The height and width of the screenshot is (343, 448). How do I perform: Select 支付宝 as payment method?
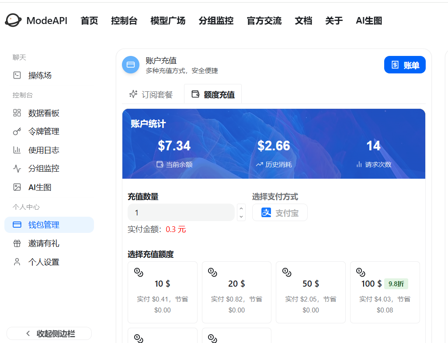[280, 212]
